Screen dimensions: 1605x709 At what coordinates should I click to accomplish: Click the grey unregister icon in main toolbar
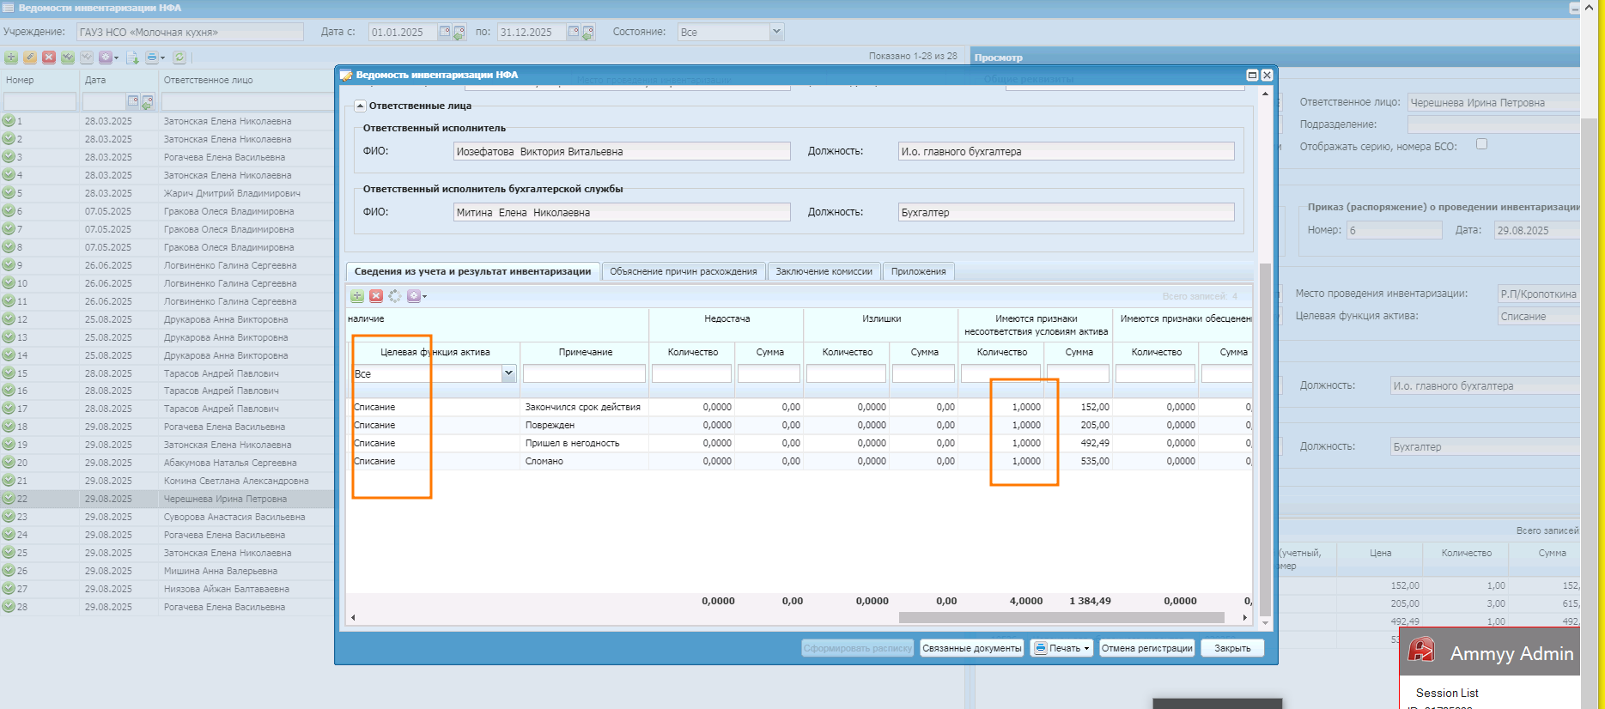[x=87, y=58]
